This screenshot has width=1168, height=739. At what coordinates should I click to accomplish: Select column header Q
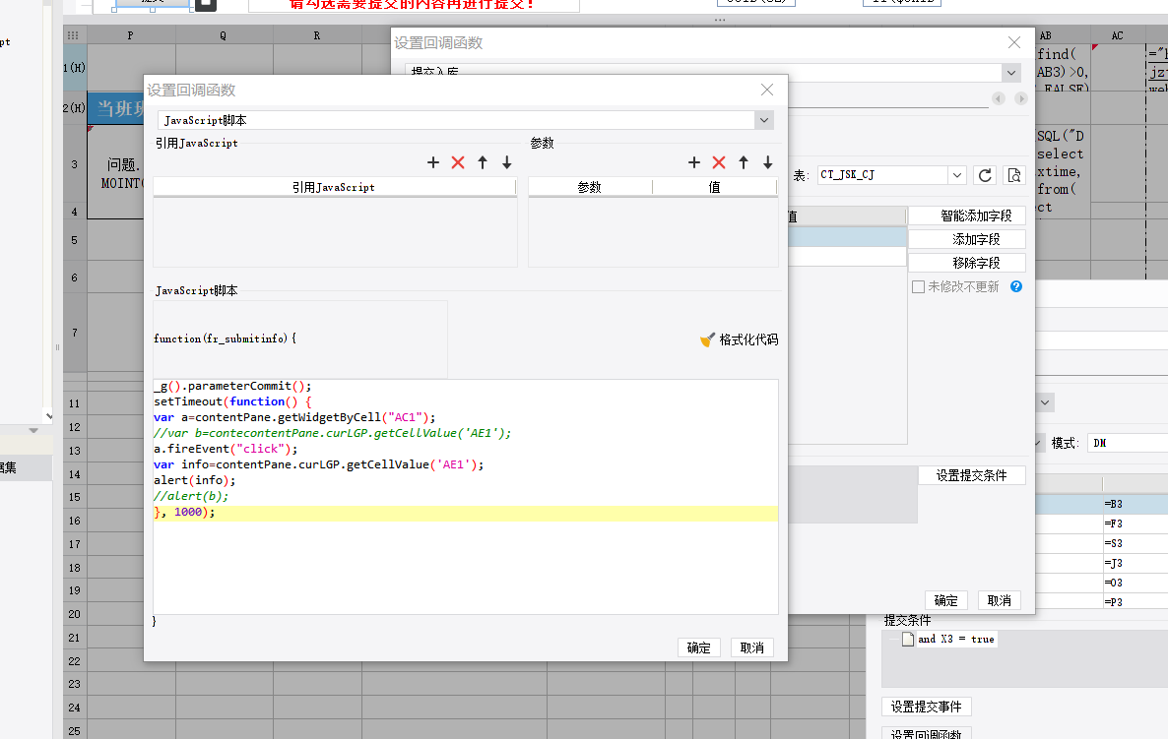tap(223, 35)
